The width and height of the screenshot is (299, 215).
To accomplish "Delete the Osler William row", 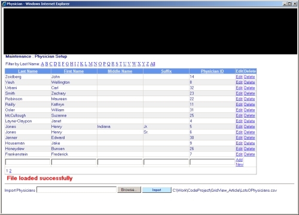I will [x=249, y=110].
